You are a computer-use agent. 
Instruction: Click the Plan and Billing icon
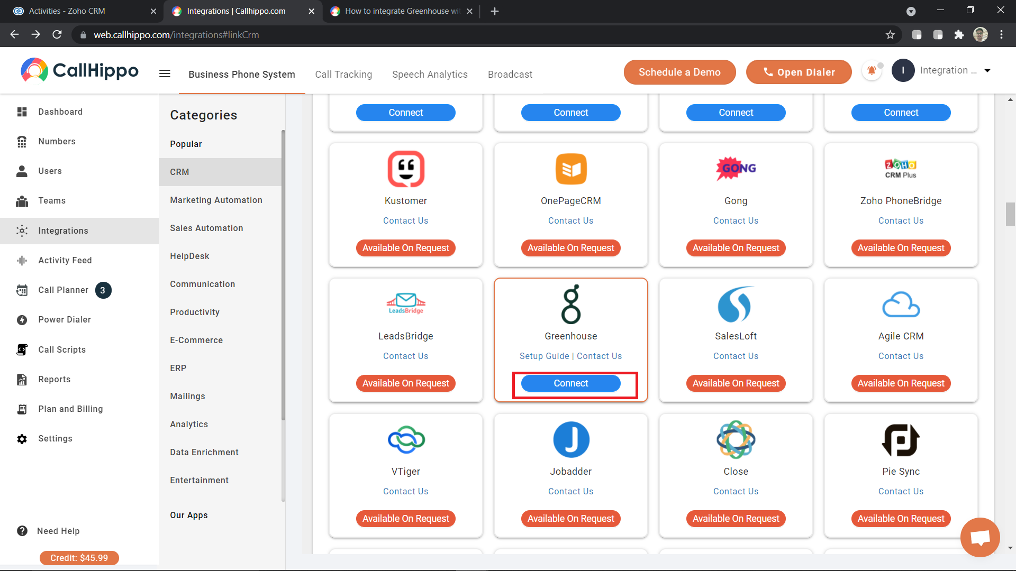(x=22, y=409)
